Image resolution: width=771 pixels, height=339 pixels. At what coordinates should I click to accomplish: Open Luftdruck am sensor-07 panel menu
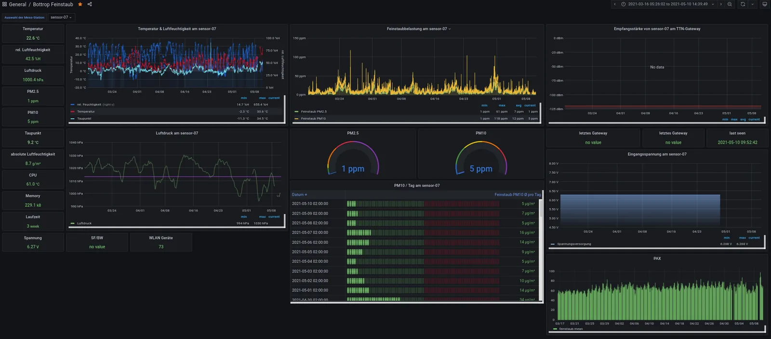tap(177, 133)
